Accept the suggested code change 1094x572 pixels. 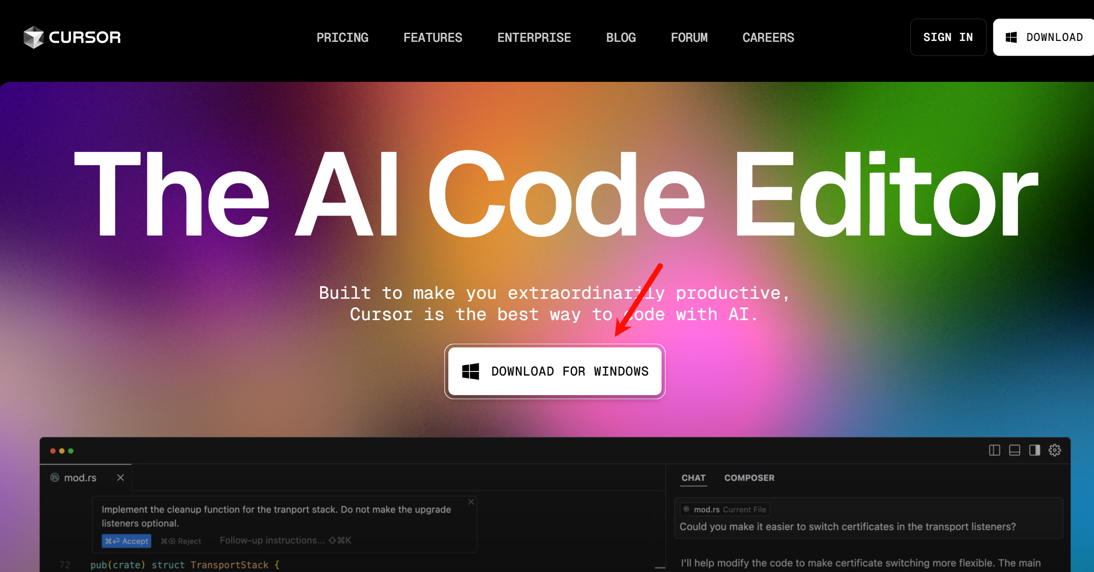[126, 541]
